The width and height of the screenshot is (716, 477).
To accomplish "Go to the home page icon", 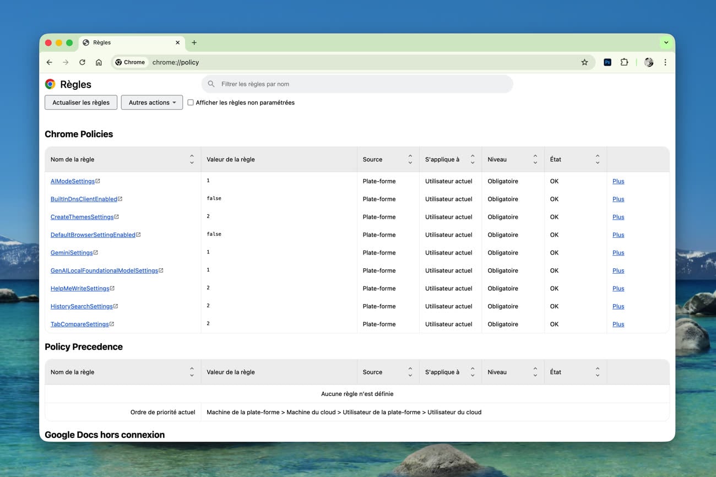I will [x=99, y=62].
